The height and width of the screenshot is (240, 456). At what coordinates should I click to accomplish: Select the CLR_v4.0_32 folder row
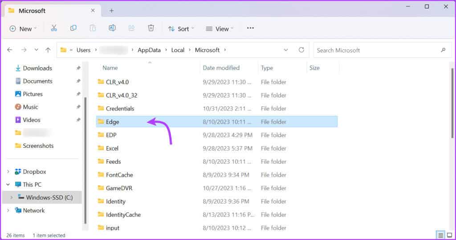click(217, 95)
